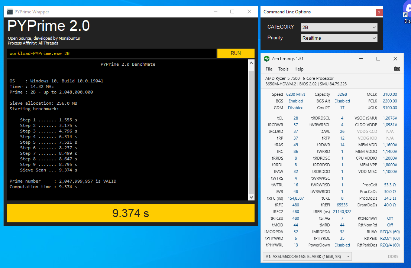The height and width of the screenshot is (268, 411).
Task: Click the GDM value Disabled
Action: [296, 108]
